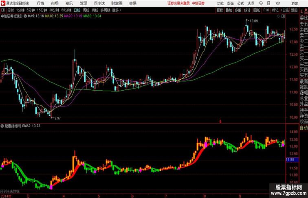Open the 选项 menu
Viewport: 308px width, 198px height.
(251, 3)
